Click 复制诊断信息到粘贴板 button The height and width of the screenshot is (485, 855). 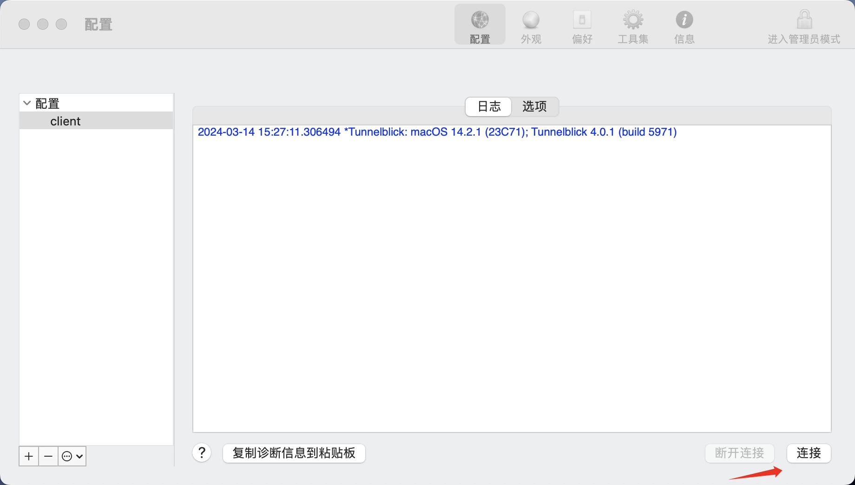pos(294,453)
